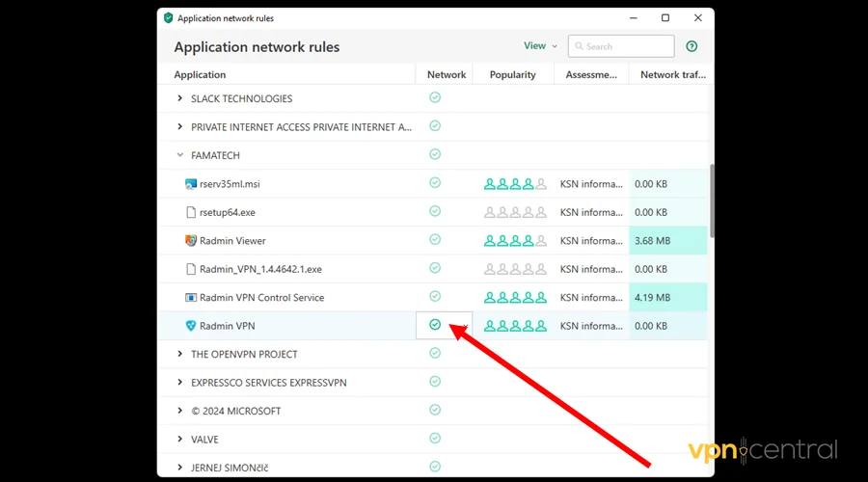Click the Radmin VPN shield icon
The image size is (868, 482).
[x=190, y=326]
